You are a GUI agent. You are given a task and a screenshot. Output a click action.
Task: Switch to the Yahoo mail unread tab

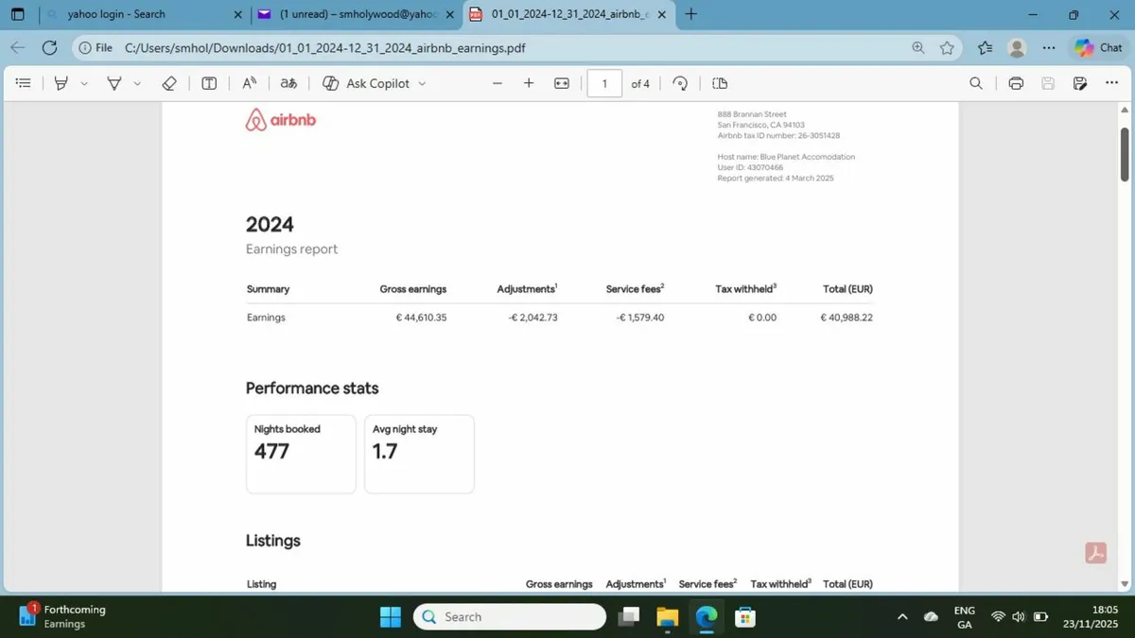[357, 14]
